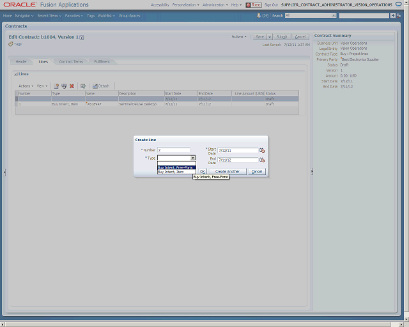This screenshot has width=409, height=327.
Task: Click Cancel in the Edit Contract header
Action: [x=300, y=37]
